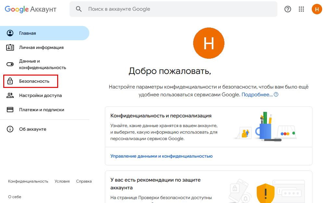Focus the Поиск в аккаунте Google field
Screen dimensions: 328x203
(x=179, y=9)
